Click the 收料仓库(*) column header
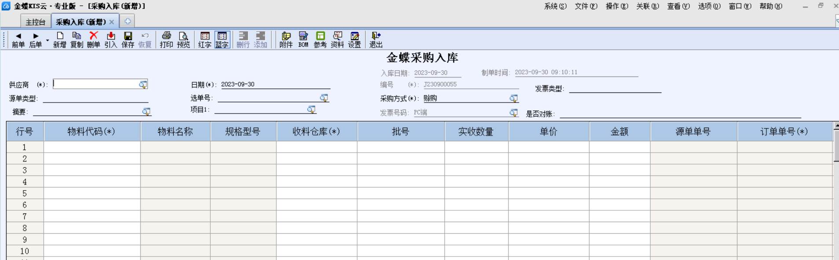Viewport: 839px width, 260px height. [317, 132]
